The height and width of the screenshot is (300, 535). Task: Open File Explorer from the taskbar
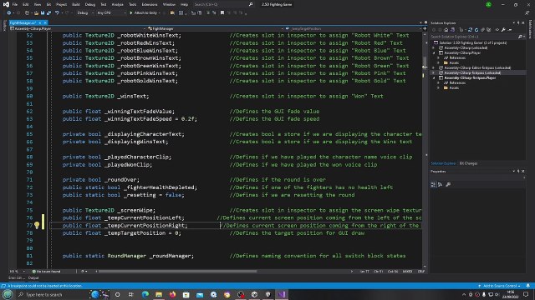(x=159, y=294)
